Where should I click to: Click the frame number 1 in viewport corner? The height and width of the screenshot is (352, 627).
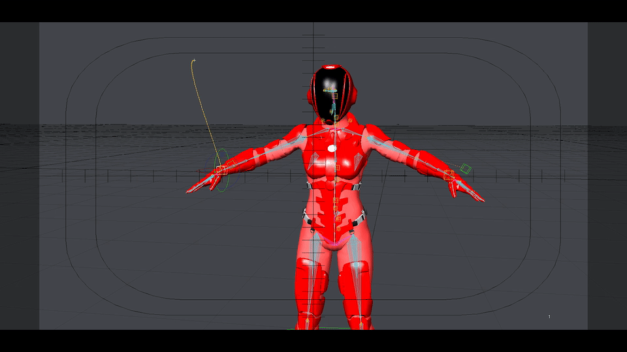click(549, 317)
